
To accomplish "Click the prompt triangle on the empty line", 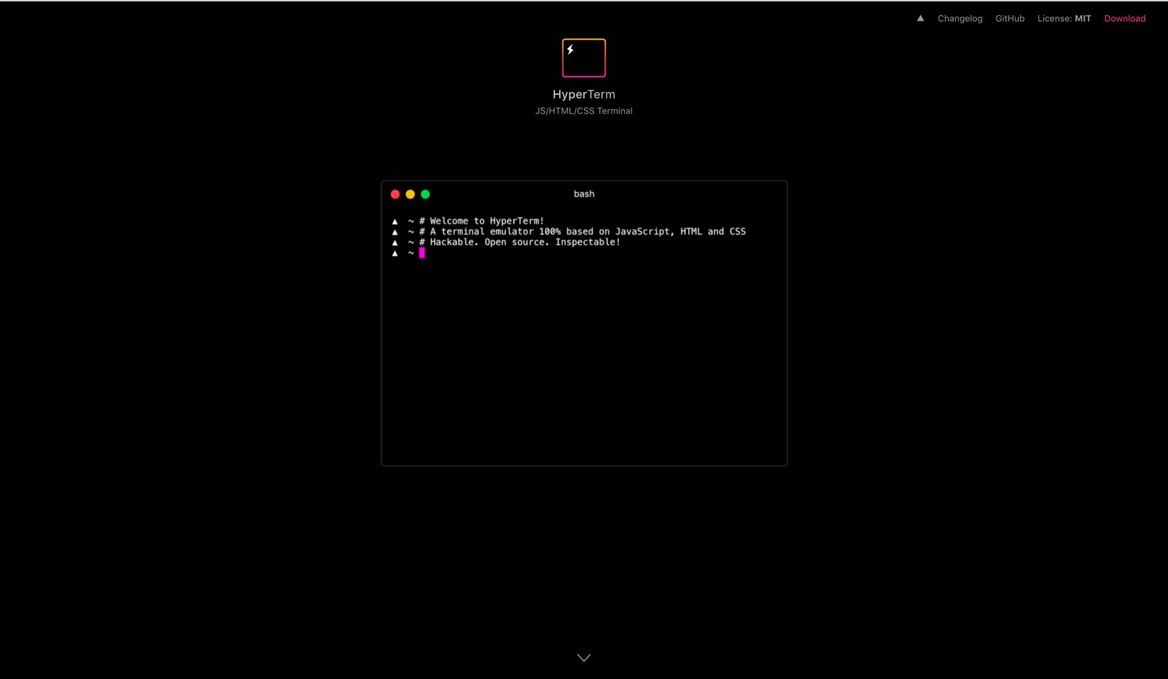I will point(395,254).
